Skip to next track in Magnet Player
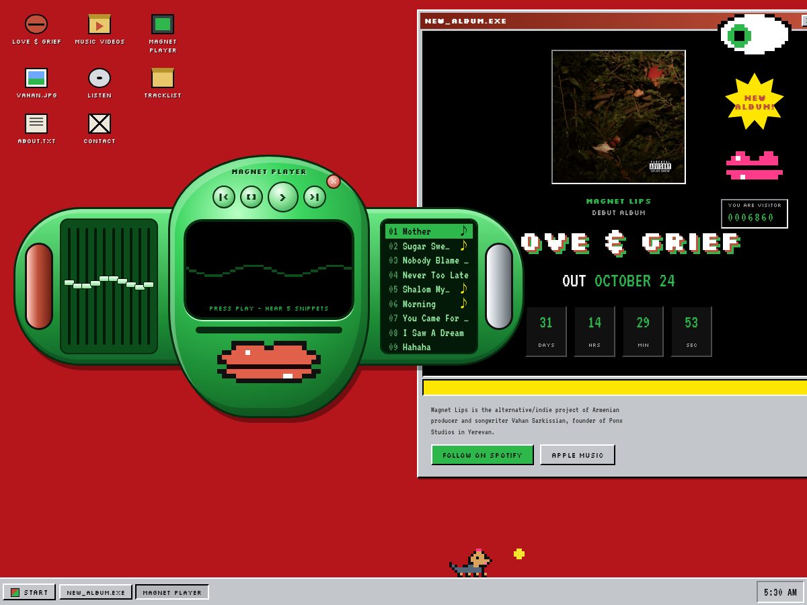 (x=315, y=197)
